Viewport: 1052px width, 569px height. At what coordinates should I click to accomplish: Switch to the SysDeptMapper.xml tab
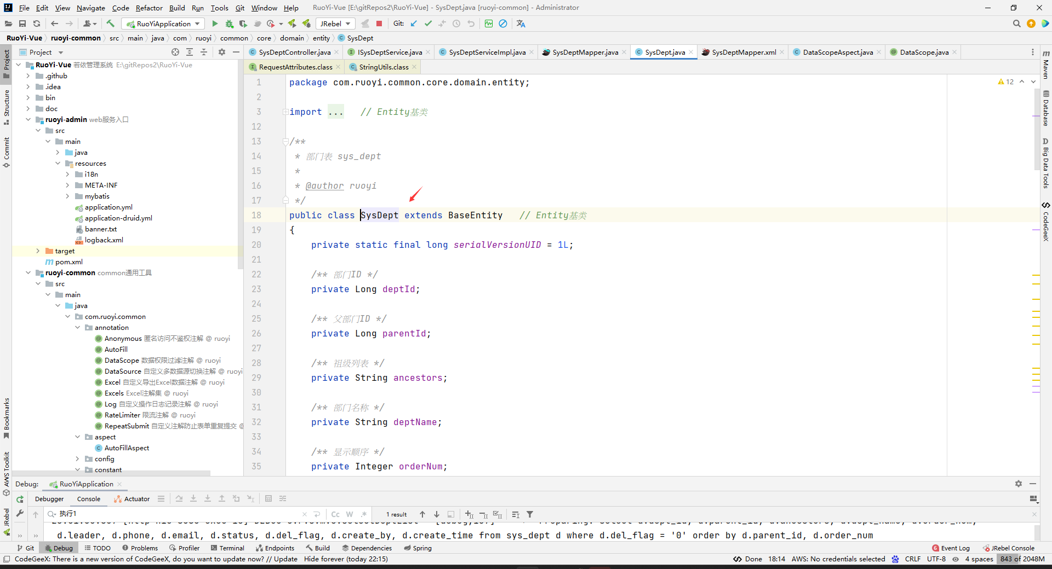coord(744,52)
